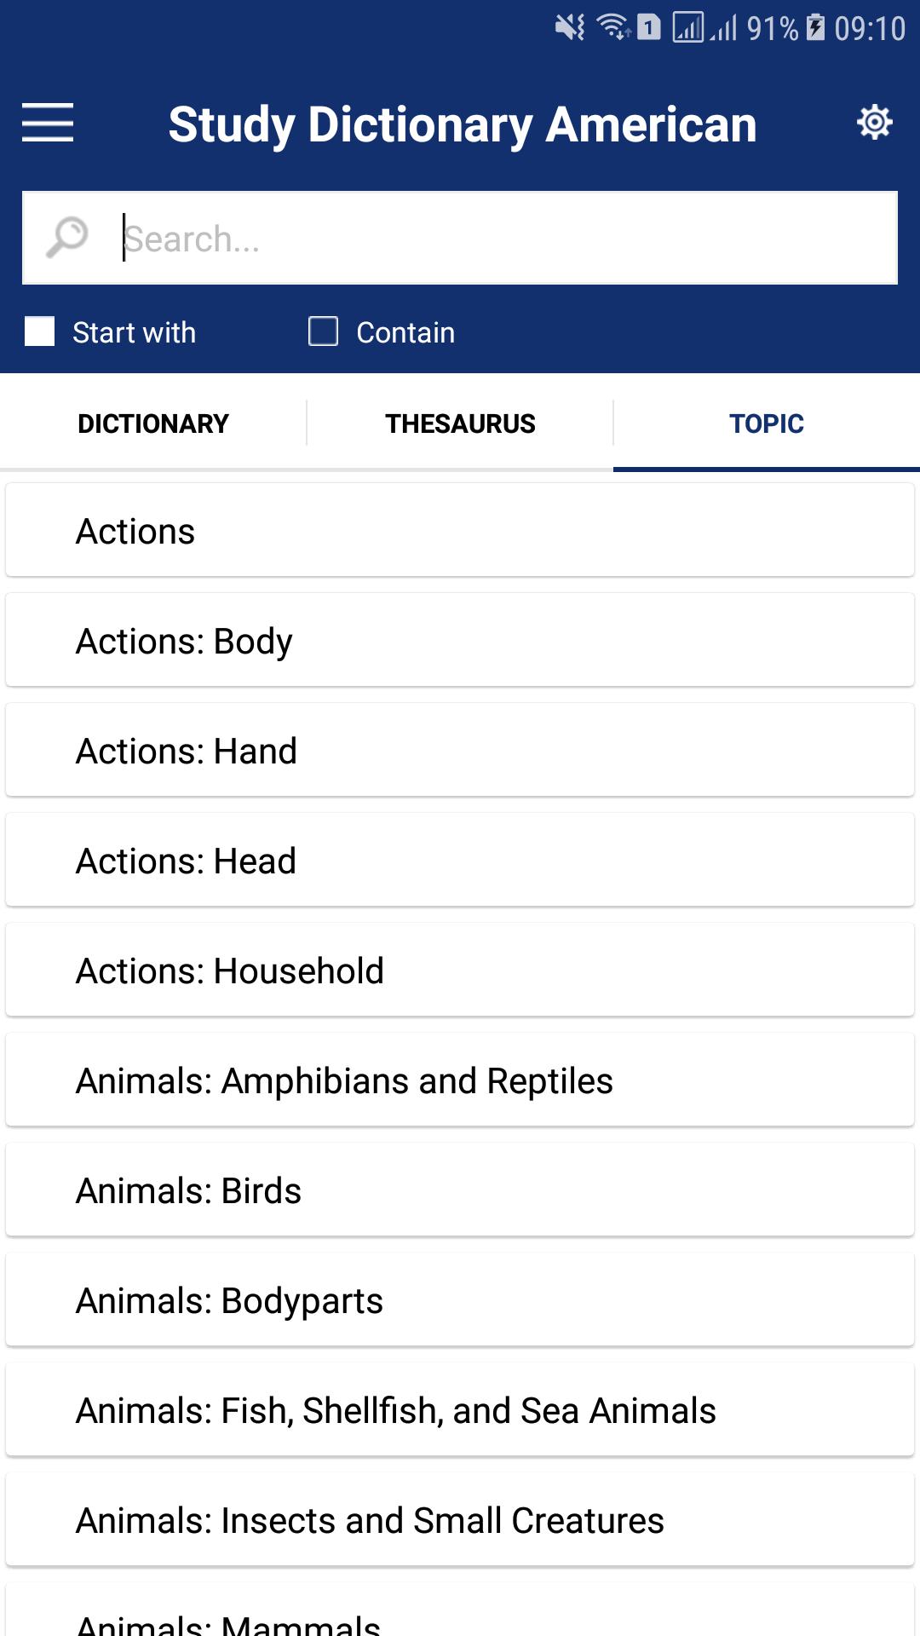The width and height of the screenshot is (920, 1636).
Task: Open Animals: Amphibians and Reptiles topic
Action: [x=460, y=1080]
